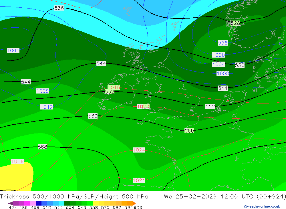Select the dark blue legend swatch
286x209 pixels.
coord(39,203)
